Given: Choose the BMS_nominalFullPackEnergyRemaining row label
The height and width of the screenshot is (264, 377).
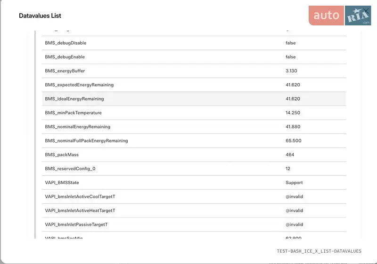Looking at the screenshot, I should point(86,141).
